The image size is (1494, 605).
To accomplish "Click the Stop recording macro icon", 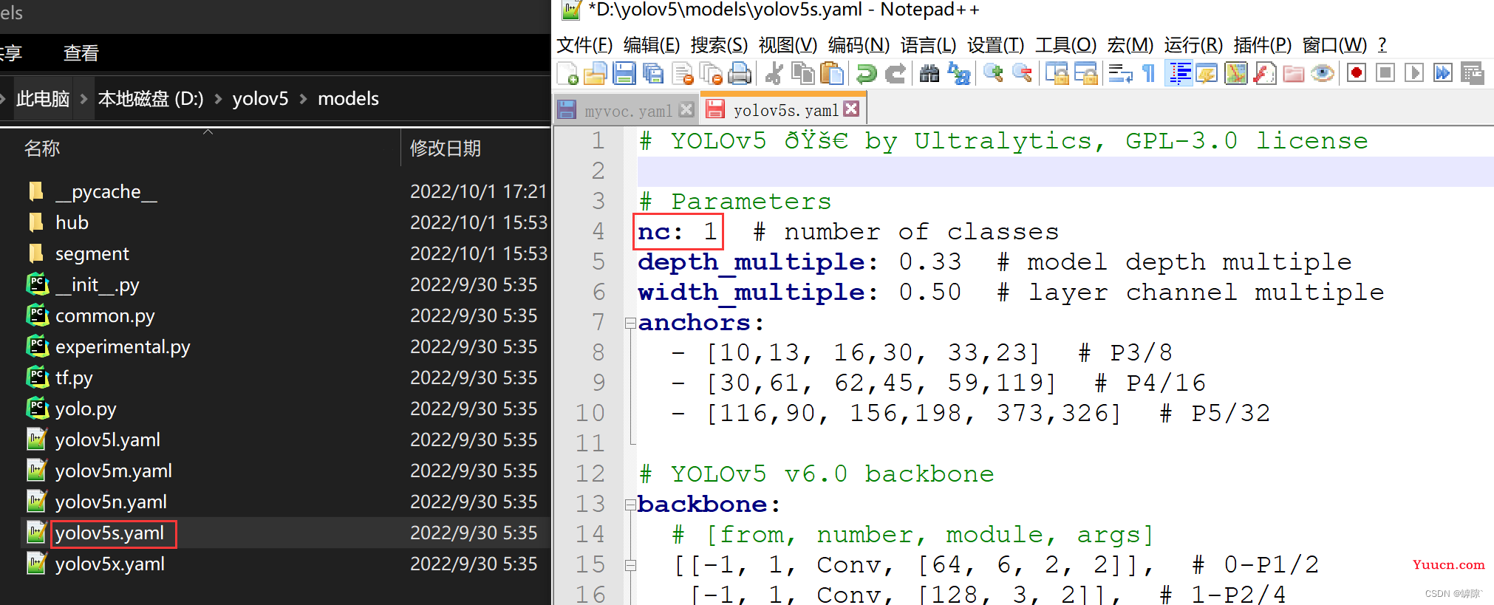I will click(x=1385, y=73).
